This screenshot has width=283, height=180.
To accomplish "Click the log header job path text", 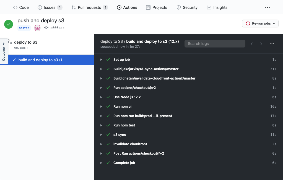I will (x=139, y=41).
